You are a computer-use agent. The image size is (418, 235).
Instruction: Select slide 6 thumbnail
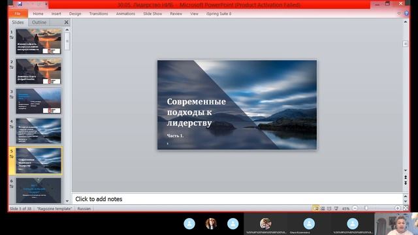[x=39, y=190]
